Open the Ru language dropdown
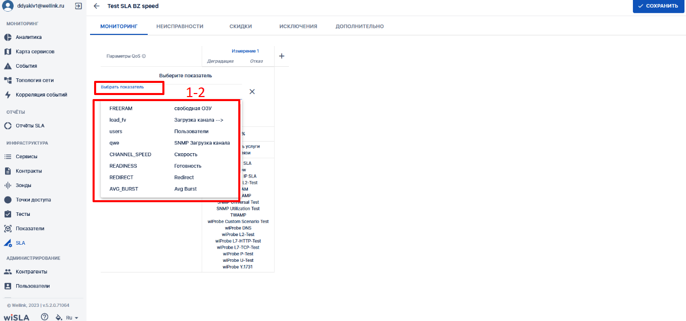 point(72,318)
